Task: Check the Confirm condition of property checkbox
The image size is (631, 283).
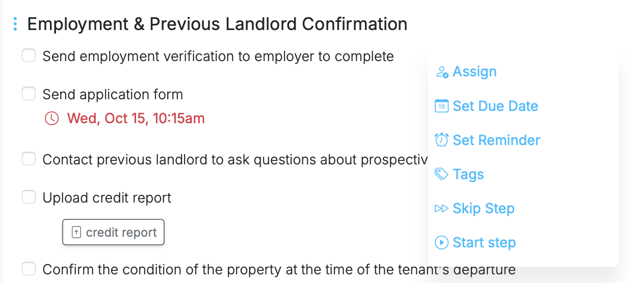Action: 29,269
